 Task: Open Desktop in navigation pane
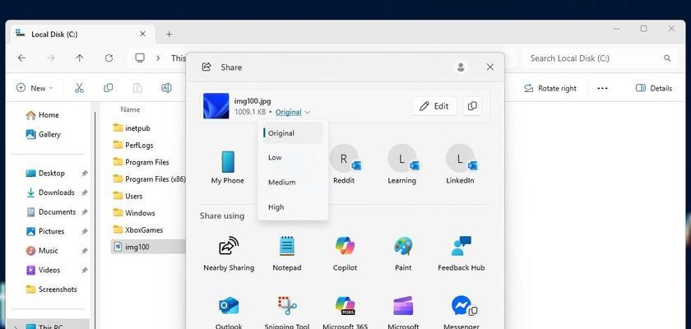[45, 173]
